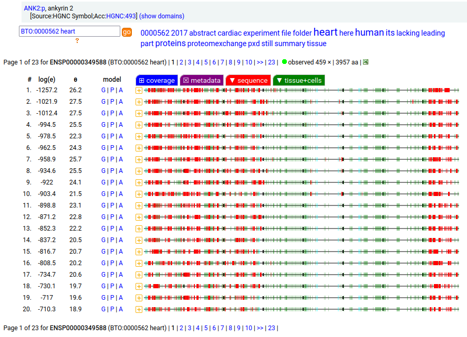467x337 pixels.
Task: Expand row 20 (log(e) -710.3) plus icon
Action: [x=139, y=309]
